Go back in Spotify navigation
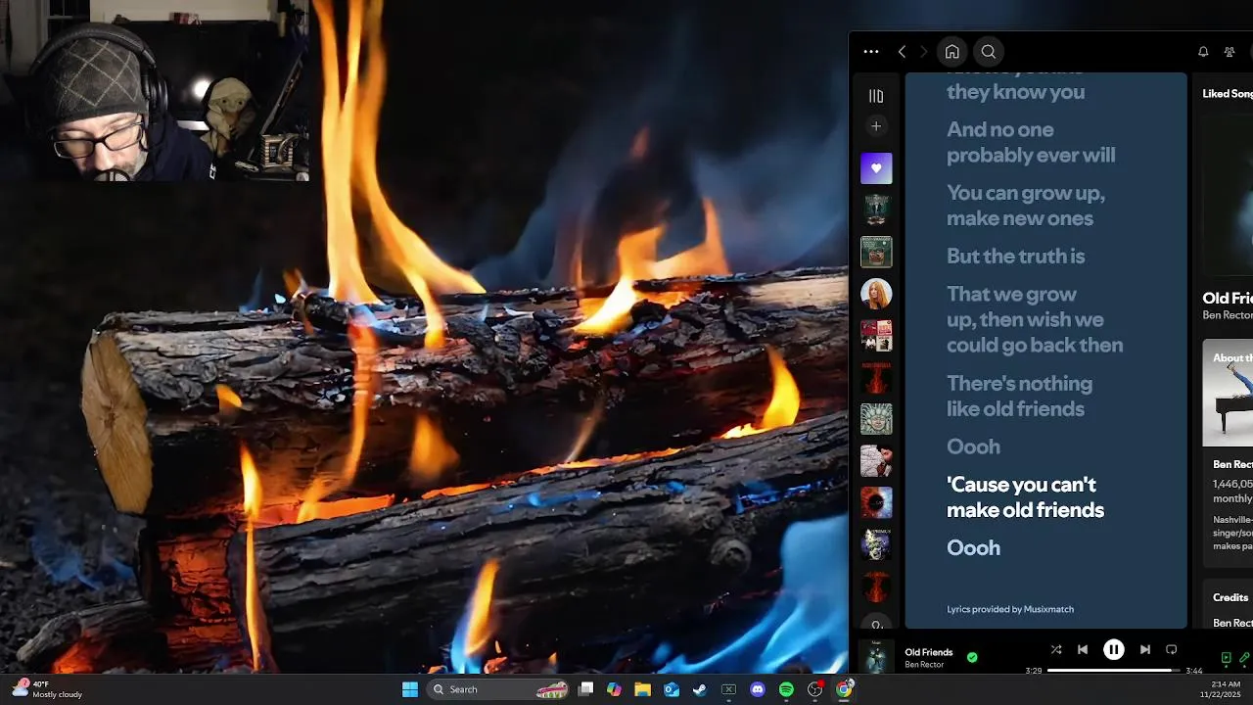The width and height of the screenshot is (1253, 705). pos(902,52)
